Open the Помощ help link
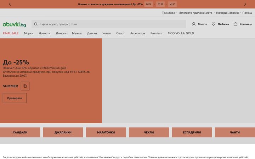This screenshot has width=255, height=159. (x=247, y=13)
